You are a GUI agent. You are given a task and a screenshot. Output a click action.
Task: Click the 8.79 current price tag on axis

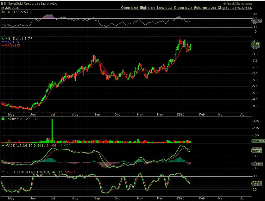coord(256,44)
